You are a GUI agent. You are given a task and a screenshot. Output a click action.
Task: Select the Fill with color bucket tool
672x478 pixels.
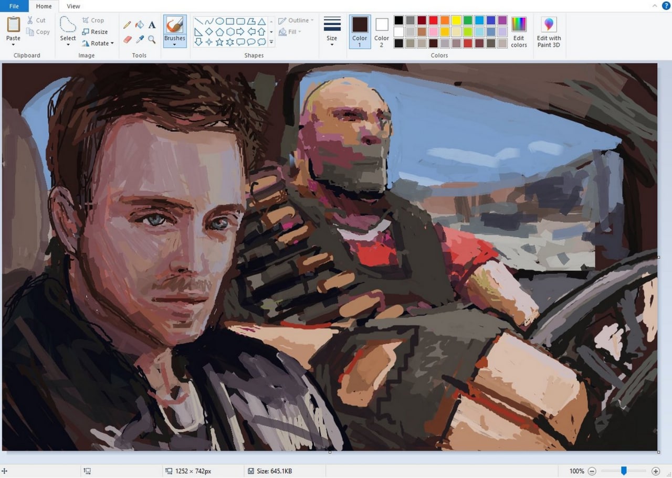pos(140,25)
